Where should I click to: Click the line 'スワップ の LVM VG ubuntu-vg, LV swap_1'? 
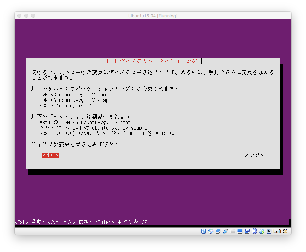tap(93, 128)
